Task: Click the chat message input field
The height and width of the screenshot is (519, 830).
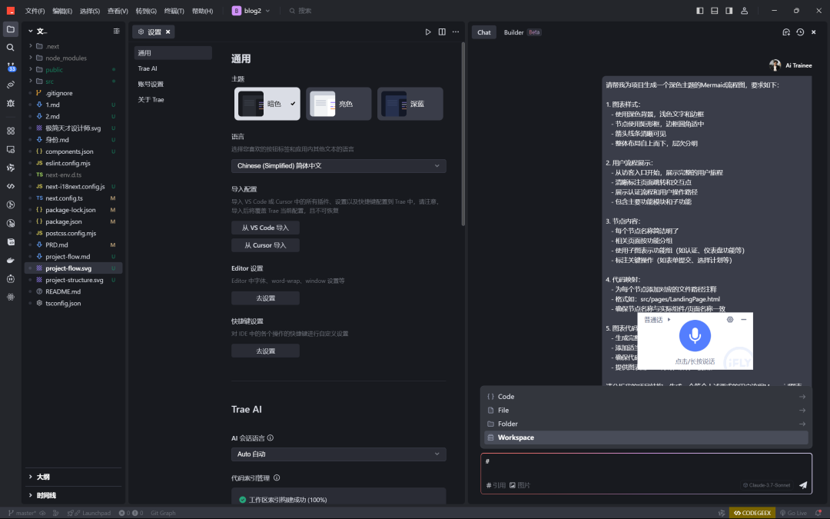Action: tap(646, 464)
